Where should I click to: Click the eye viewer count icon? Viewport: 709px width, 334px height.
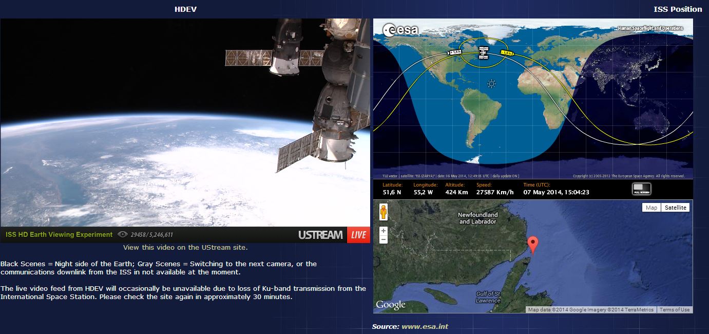(x=122, y=235)
